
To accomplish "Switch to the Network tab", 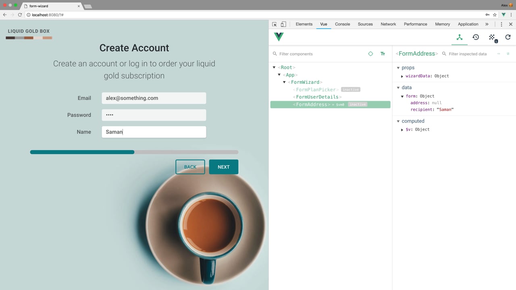I will point(388,24).
